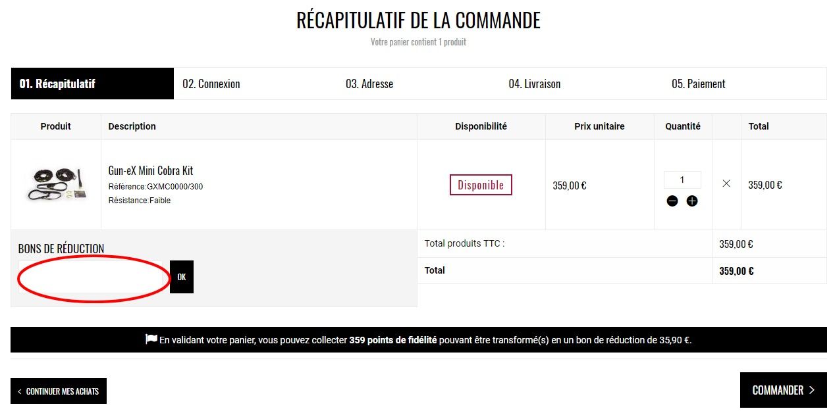Click the flag icon in the loyalty banner
This screenshot has width=833, height=415.
tap(150, 338)
